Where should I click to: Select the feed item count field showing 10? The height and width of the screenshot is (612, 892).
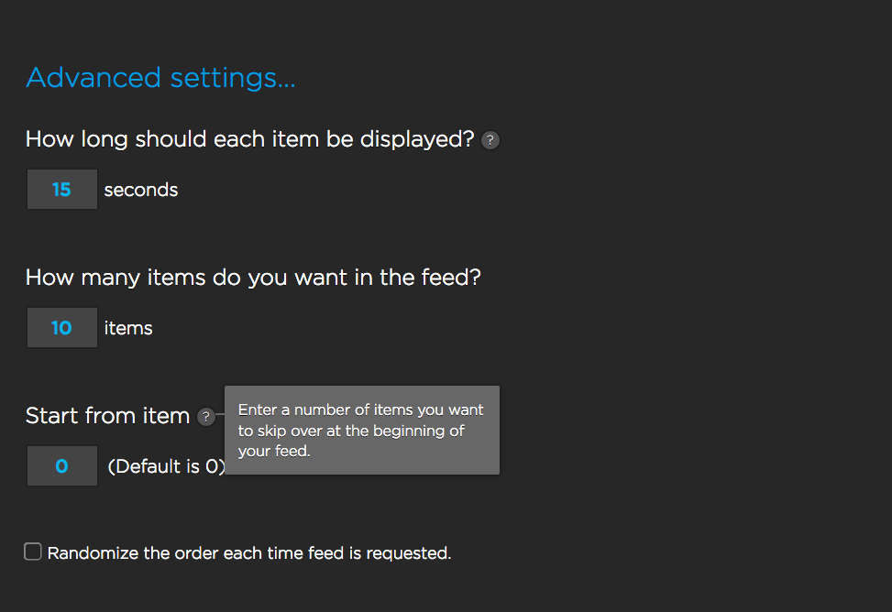pyautogui.click(x=61, y=328)
